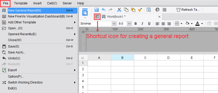
Task: Open the Help menu
Action: coord(81,3)
